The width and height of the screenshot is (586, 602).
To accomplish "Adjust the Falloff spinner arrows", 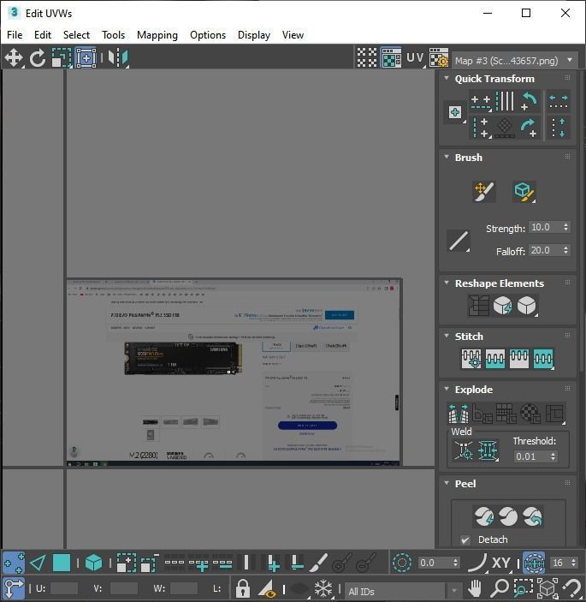I will click(x=566, y=251).
